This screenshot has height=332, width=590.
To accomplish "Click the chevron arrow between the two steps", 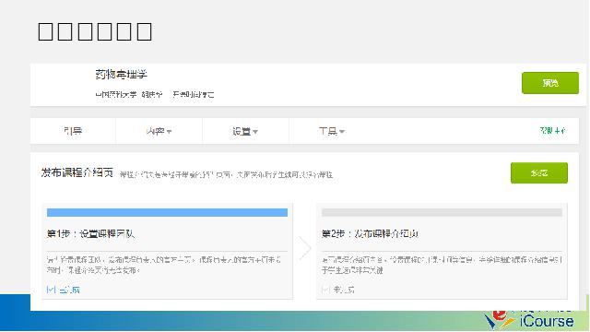I will tap(305, 248).
